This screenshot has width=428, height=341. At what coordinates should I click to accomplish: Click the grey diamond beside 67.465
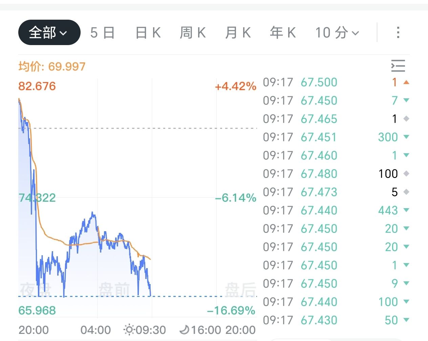pos(407,119)
